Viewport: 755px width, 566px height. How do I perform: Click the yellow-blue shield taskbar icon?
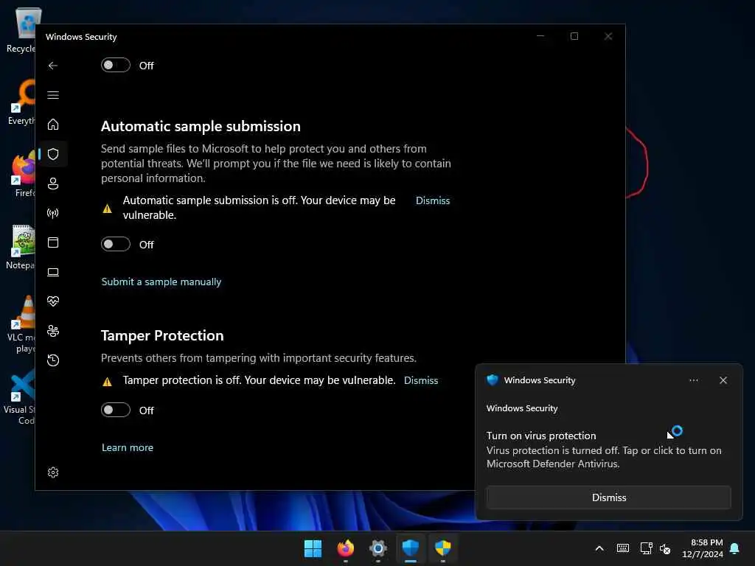point(442,548)
